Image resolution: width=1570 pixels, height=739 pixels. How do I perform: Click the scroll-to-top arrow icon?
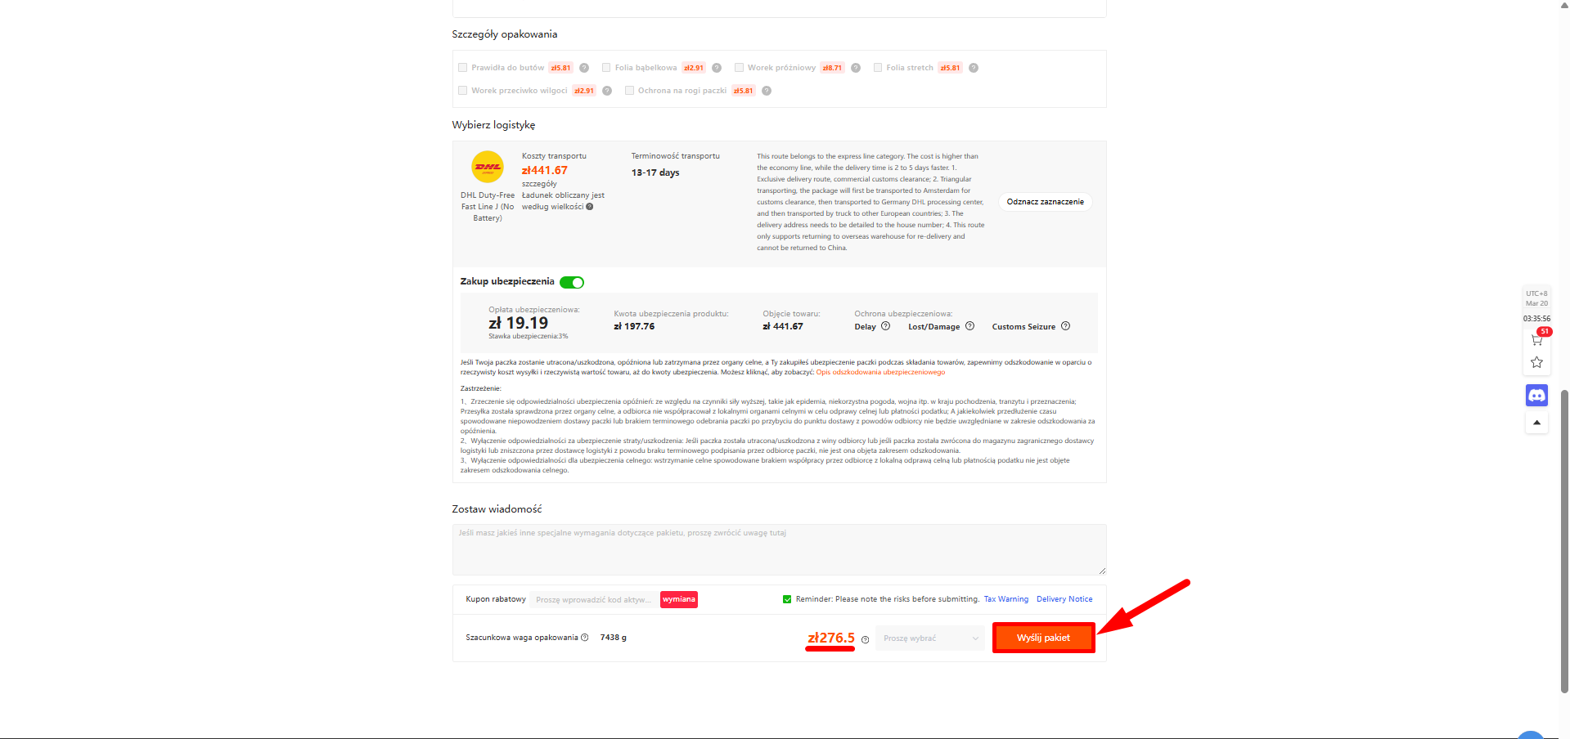[1536, 423]
